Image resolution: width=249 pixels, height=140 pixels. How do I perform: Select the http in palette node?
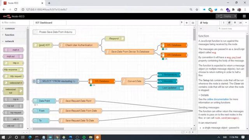tap(13, 63)
